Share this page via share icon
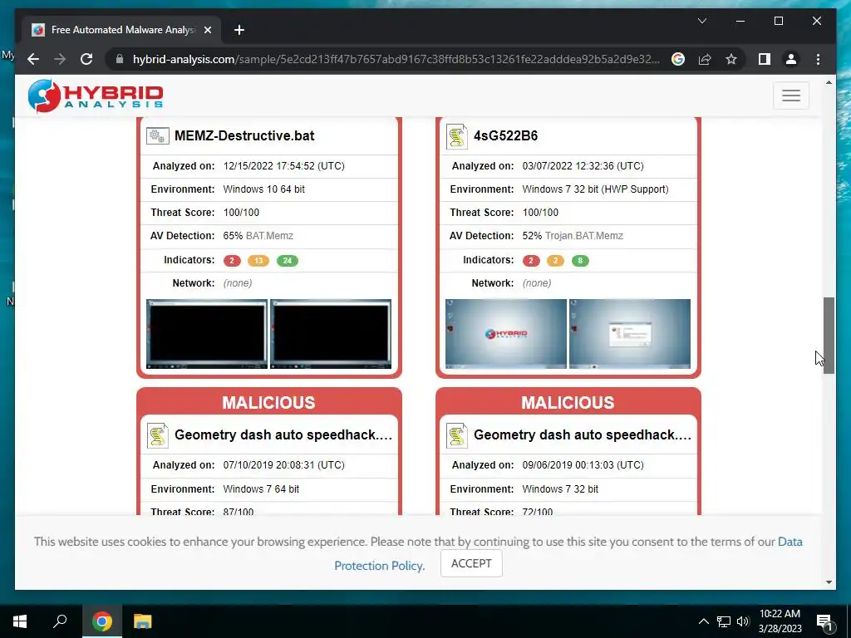The image size is (851, 638). [x=705, y=59]
